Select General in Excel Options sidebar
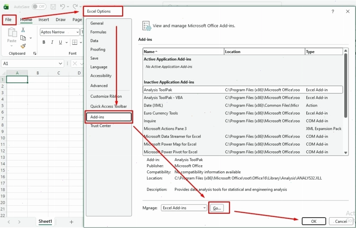The width and height of the screenshot is (356, 228). point(109,23)
